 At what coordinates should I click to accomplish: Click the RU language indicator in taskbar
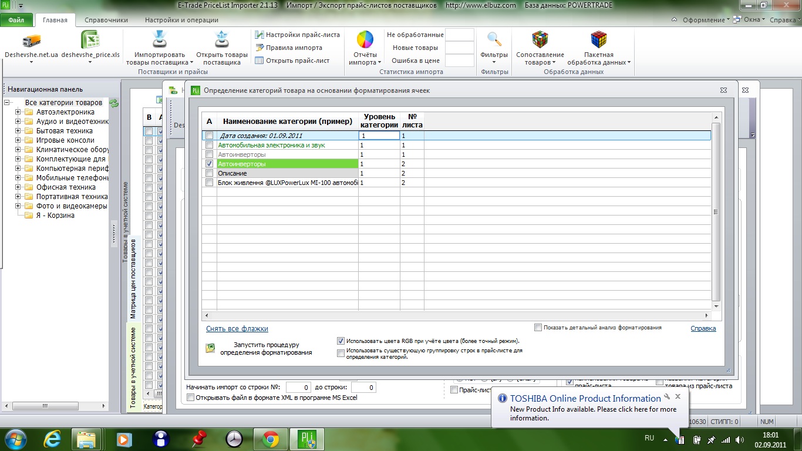[x=649, y=438]
